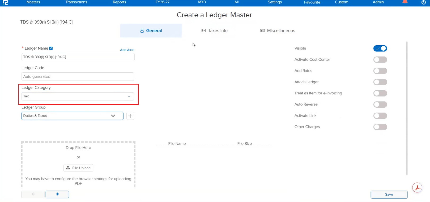Click the File Size column header
Viewport: 430px width, 202px height.
(x=245, y=144)
